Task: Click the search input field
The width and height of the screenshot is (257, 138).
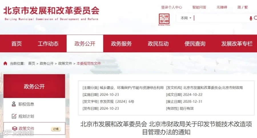Action: click(x=221, y=18)
